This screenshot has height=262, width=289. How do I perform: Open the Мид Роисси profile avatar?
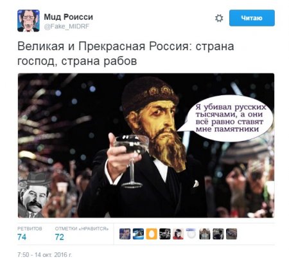(28, 21)
